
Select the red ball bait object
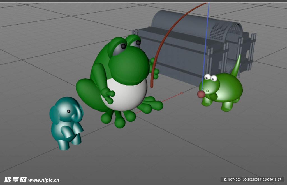(201, 94)
